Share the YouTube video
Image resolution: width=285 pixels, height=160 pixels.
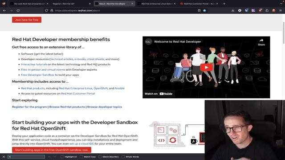click(261, 42)
